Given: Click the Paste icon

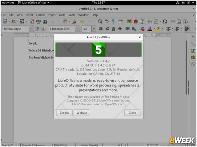Looking at the screenshot, I should (66, 21).
